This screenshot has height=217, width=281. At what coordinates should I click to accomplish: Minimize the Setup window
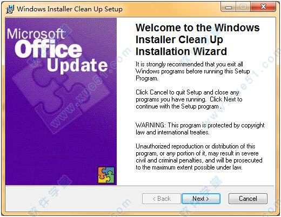coord(229,7)
